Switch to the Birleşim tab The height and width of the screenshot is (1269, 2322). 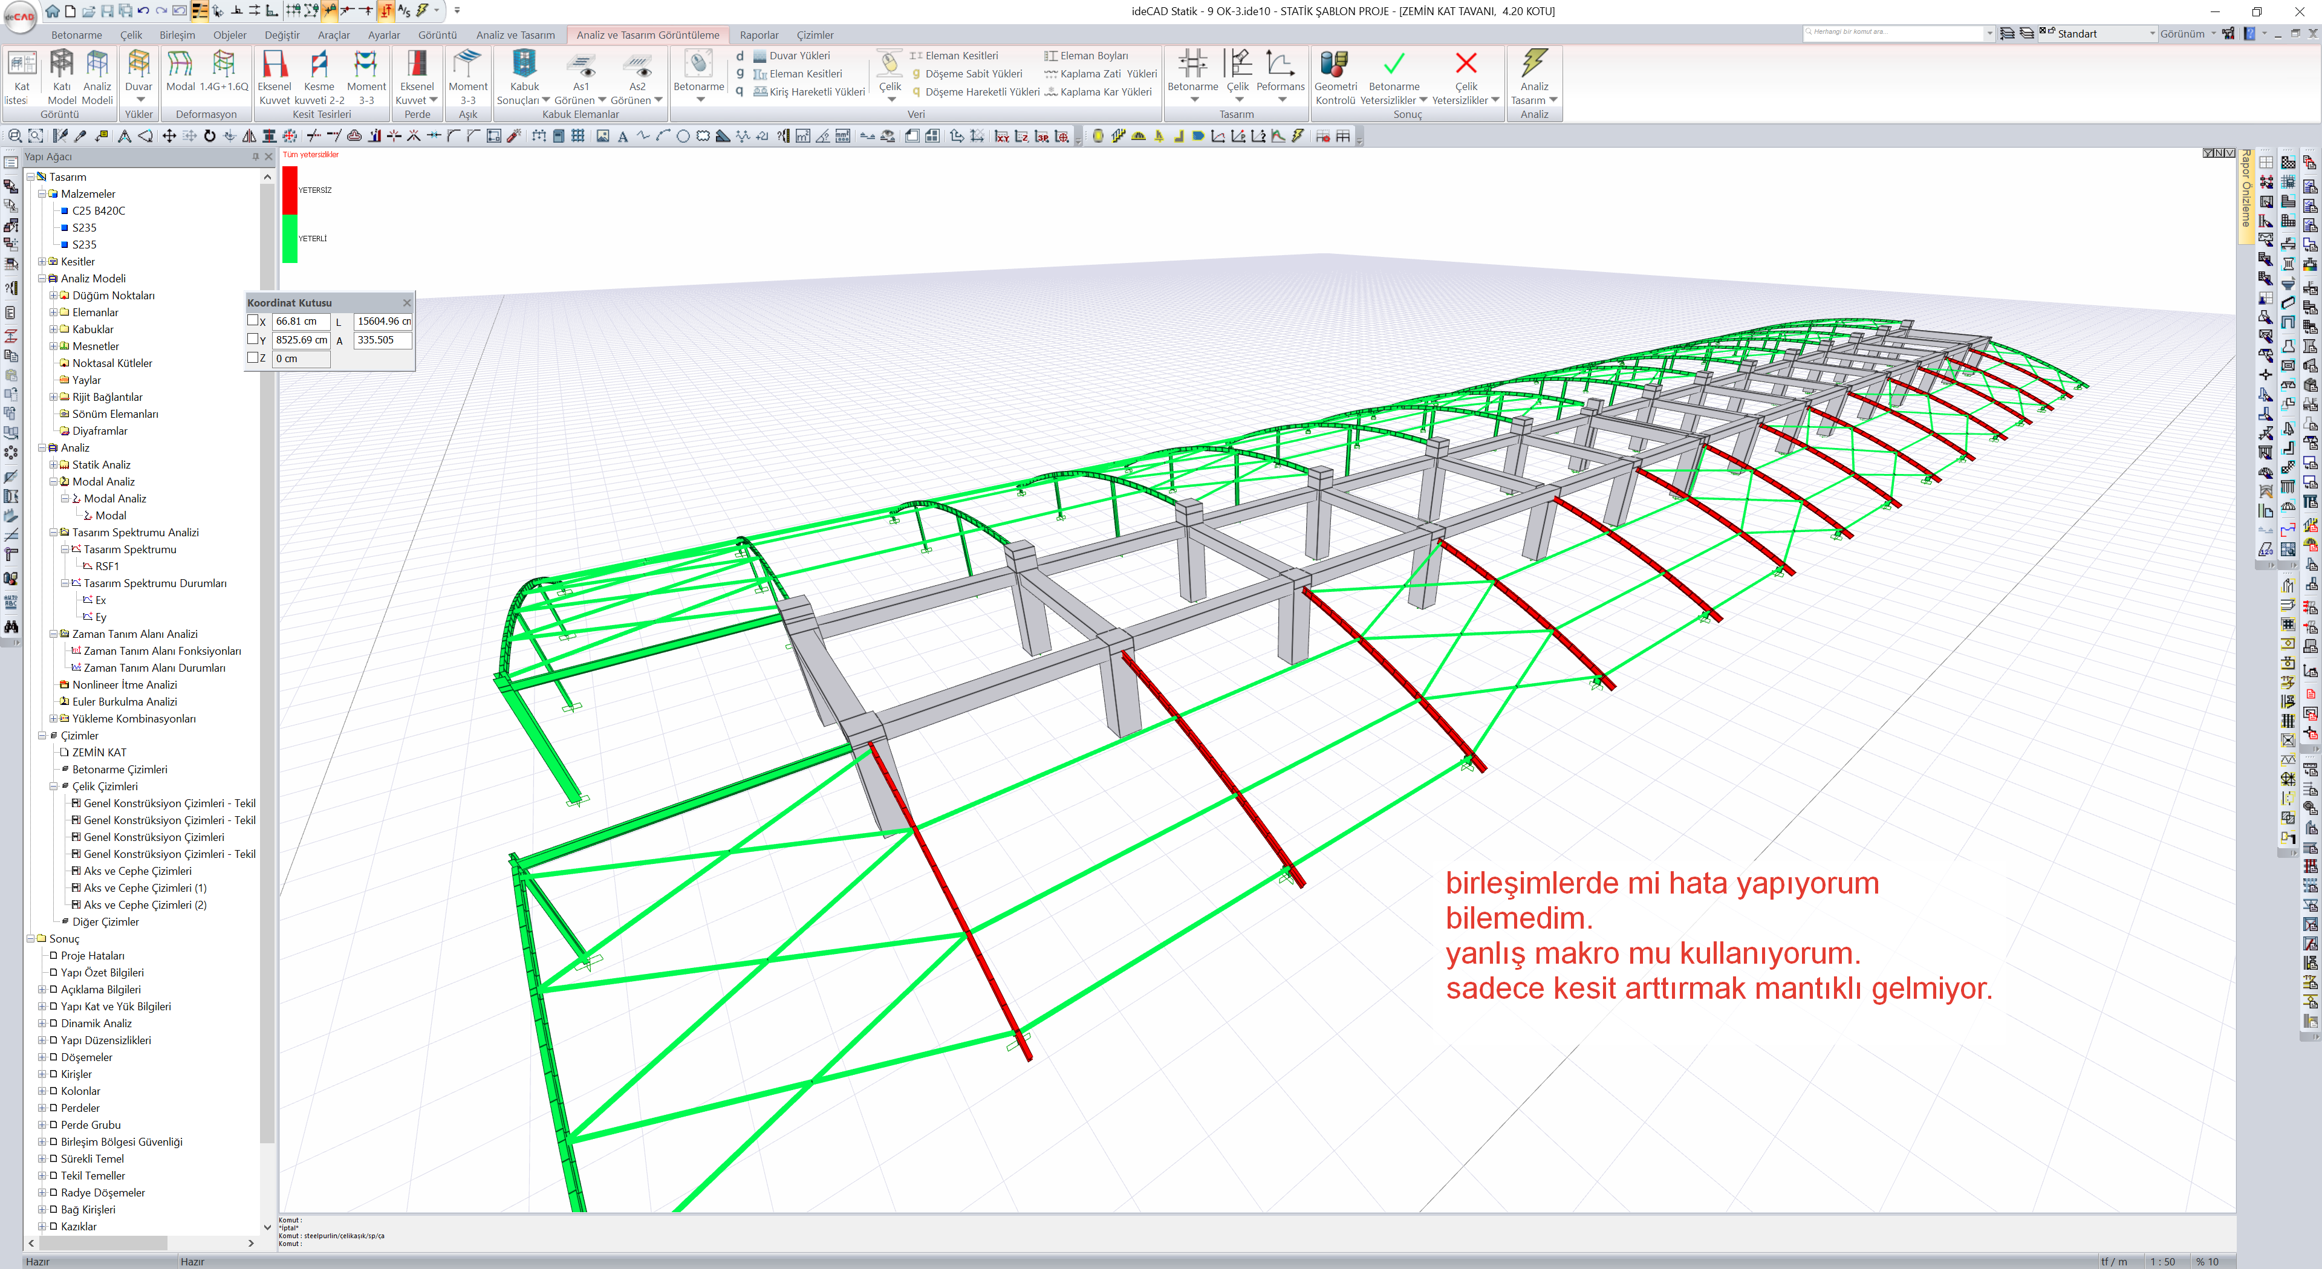point(177,35)
